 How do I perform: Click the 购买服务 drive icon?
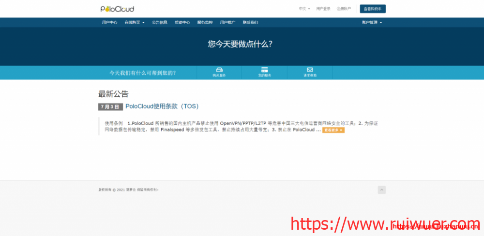[219, 70]
